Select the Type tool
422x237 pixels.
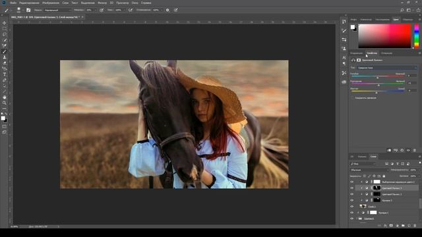[x=5, y=74]
